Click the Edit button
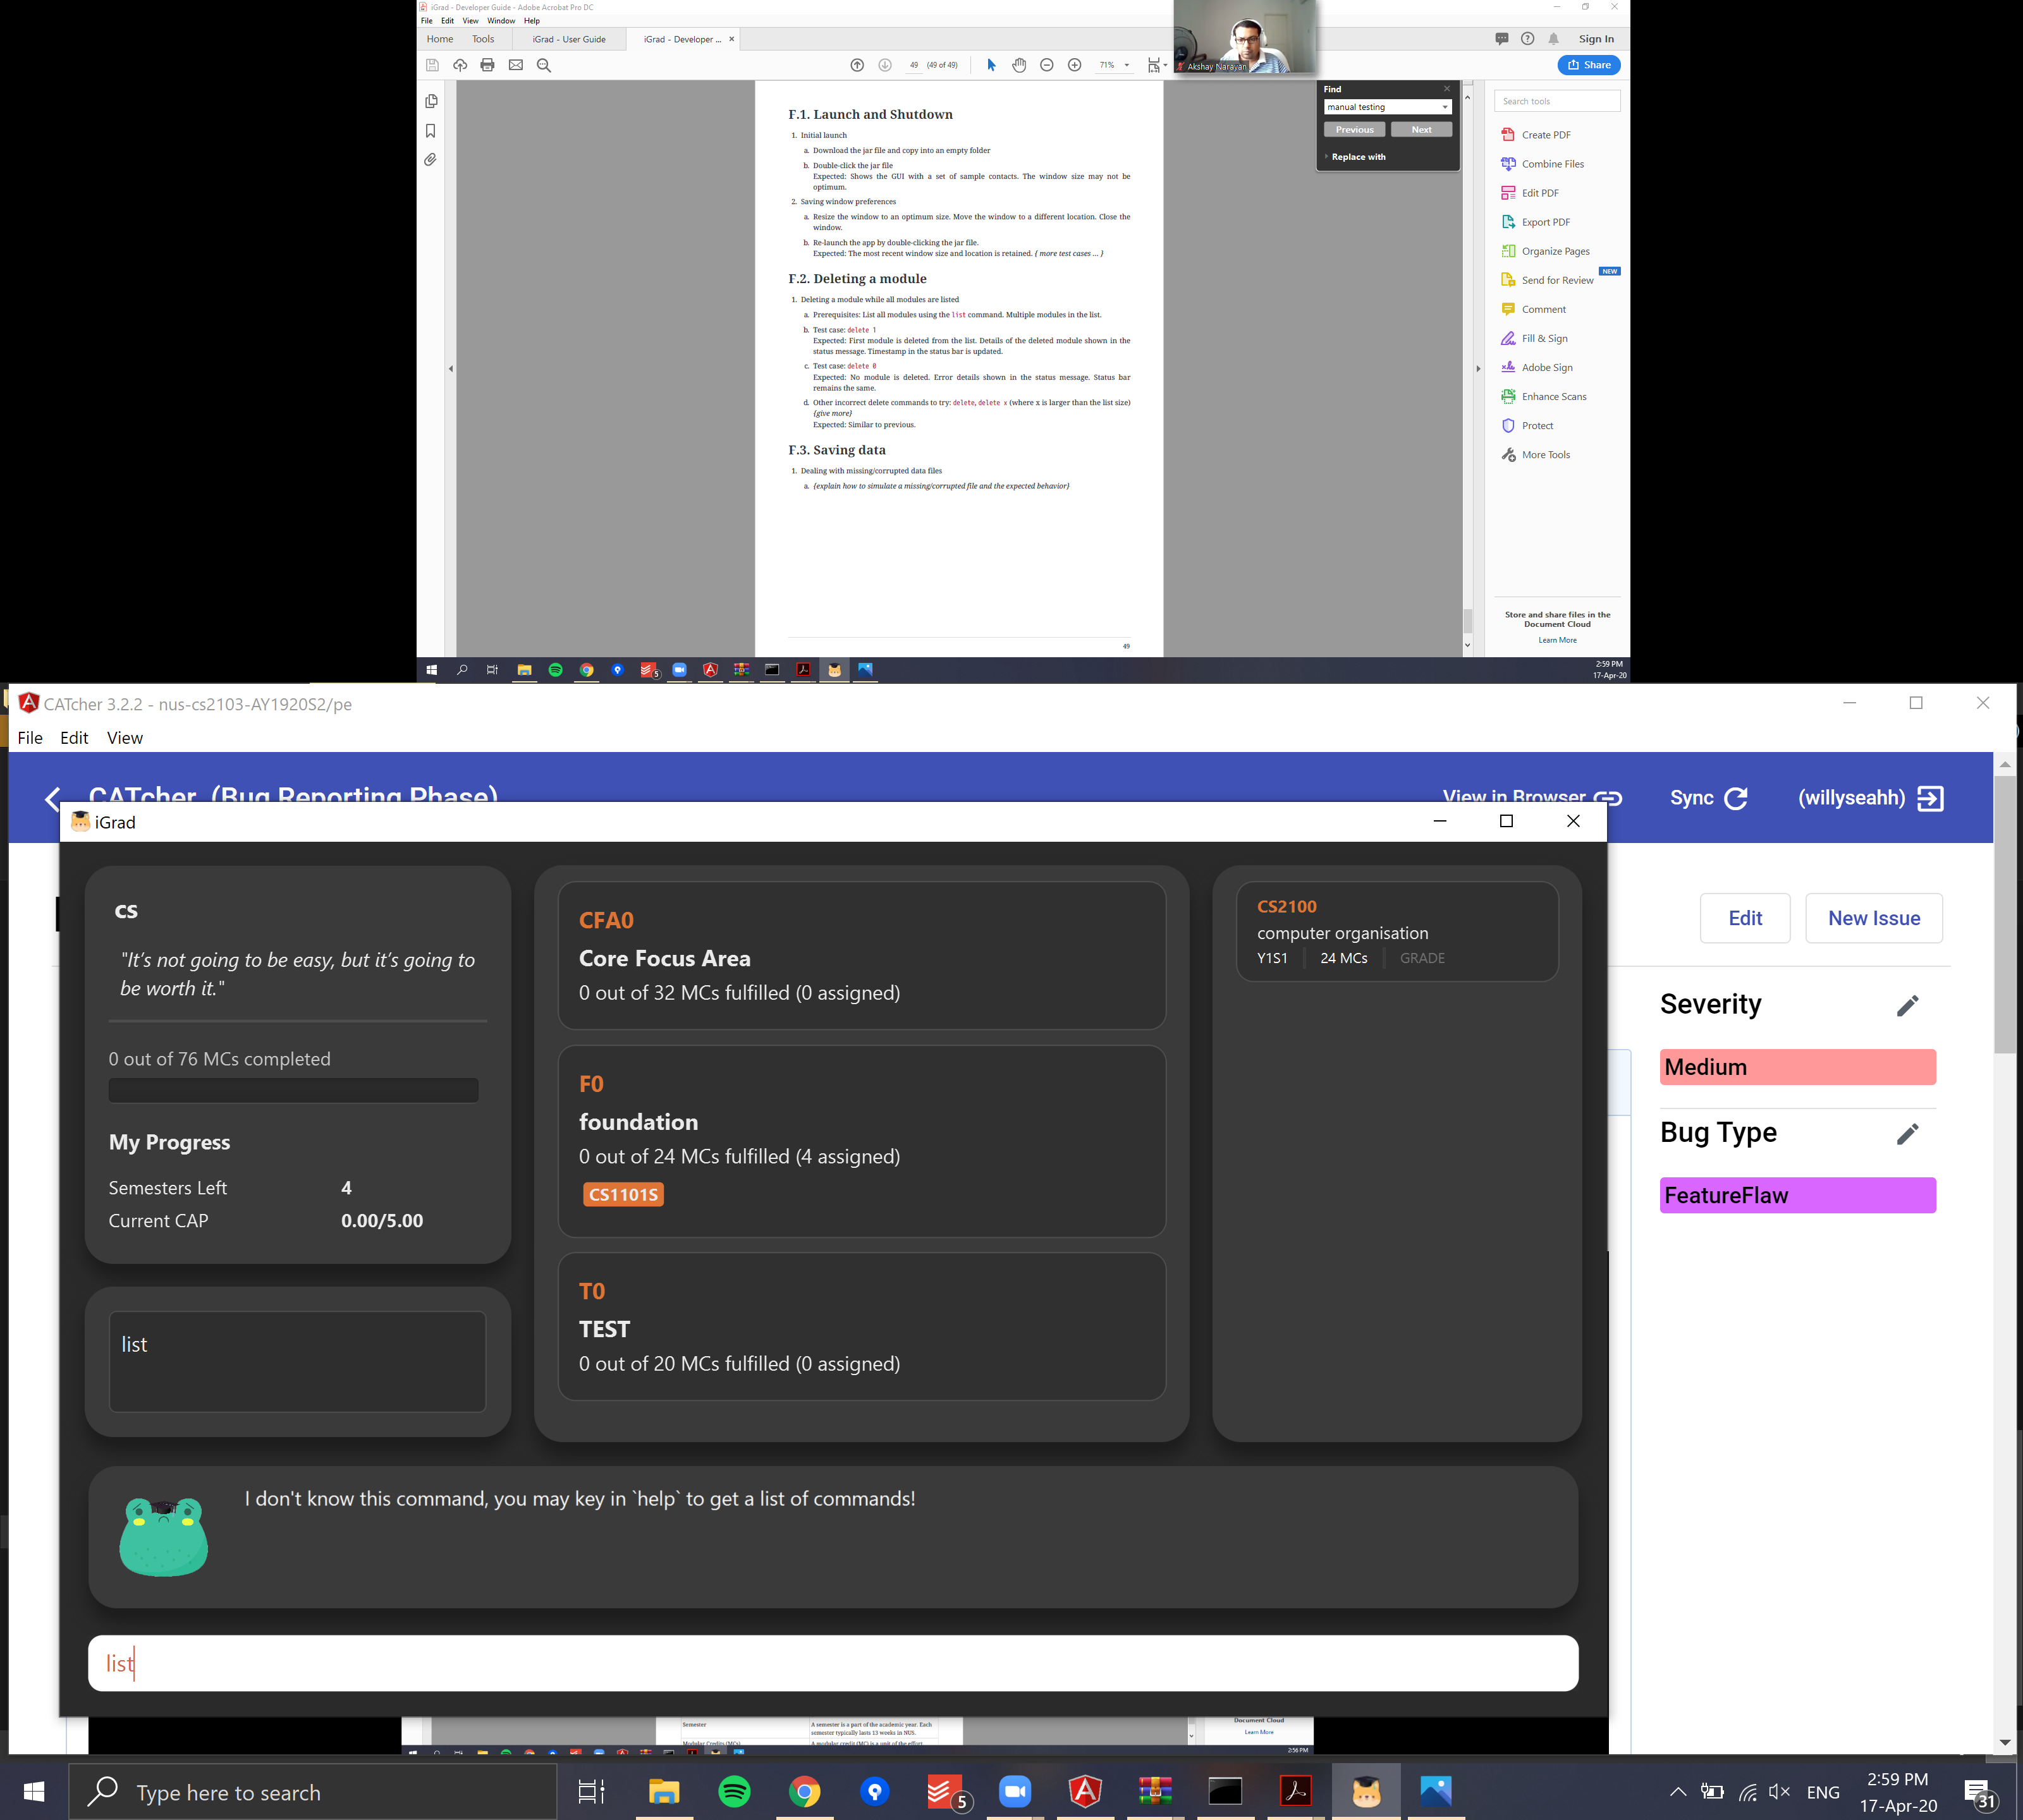This screenshot has width=2023, height=1820. pos(1745,918)
